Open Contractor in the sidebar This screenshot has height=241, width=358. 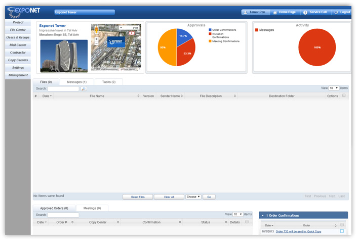click(18, 53)
